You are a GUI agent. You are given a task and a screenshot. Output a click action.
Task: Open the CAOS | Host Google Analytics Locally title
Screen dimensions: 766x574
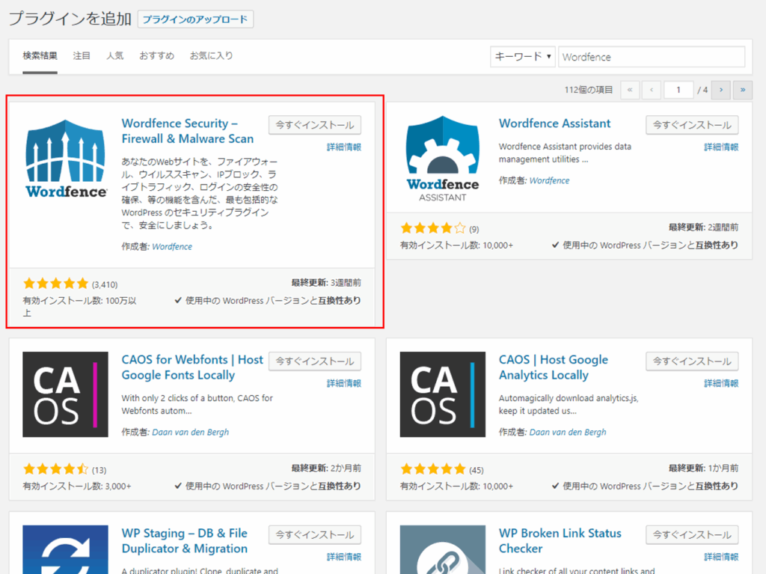pyautogui.click(x=554, y=367)
